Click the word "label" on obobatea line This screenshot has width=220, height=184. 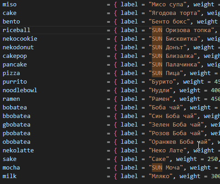[129, 142]
